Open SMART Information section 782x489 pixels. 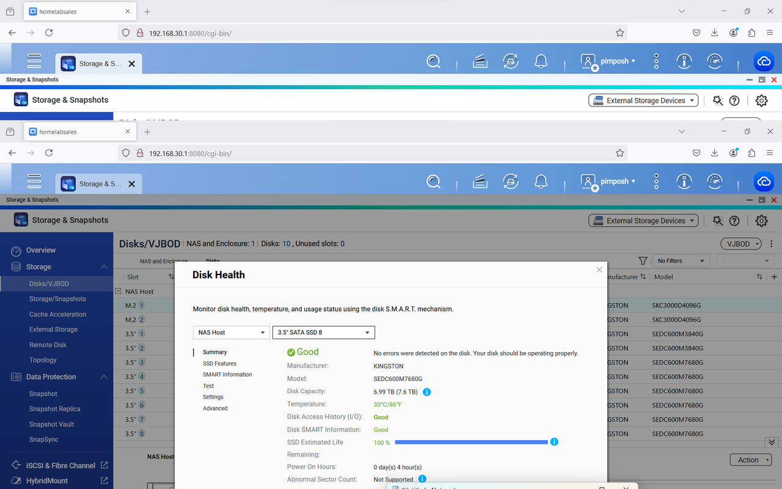coord(227,375)
